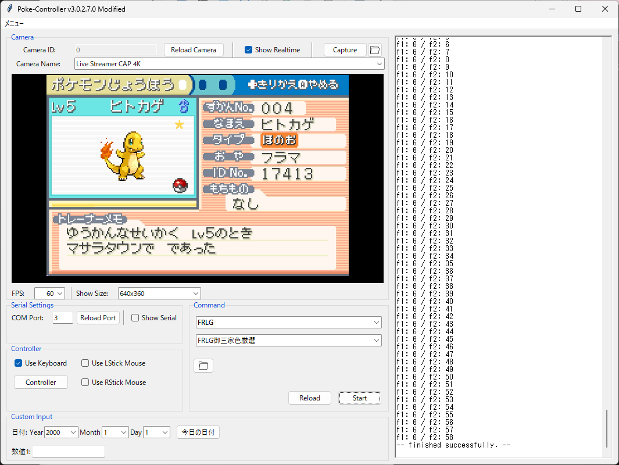This screenshot has height=465, width=619.
Task: Click the Reload command button
Action: (x=309, y=398)
